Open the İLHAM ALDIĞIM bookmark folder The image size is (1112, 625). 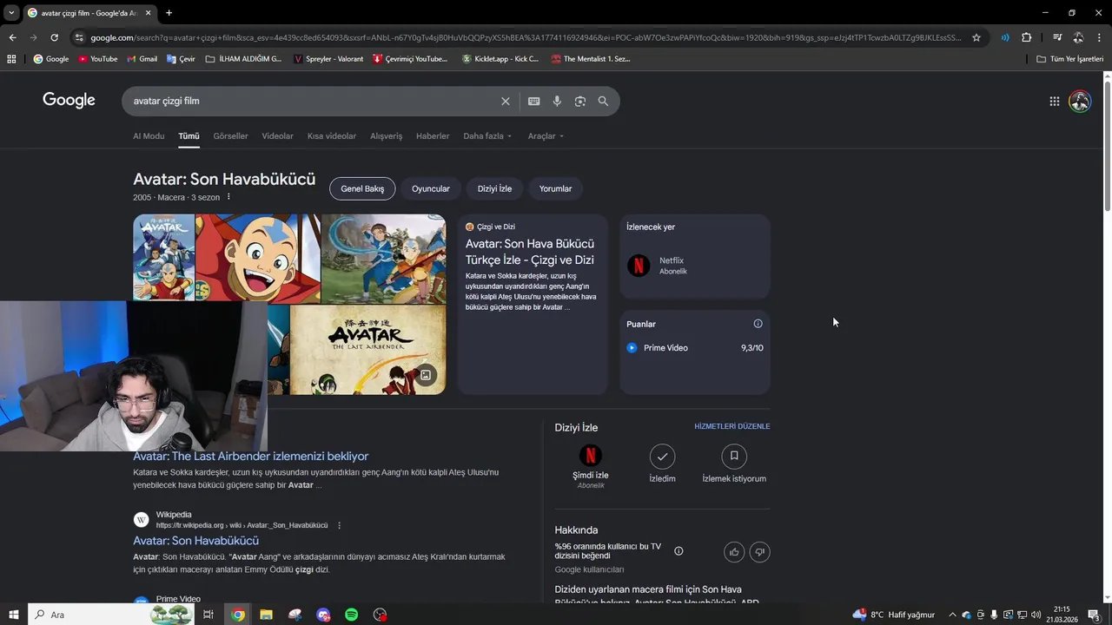click(243, 59)
